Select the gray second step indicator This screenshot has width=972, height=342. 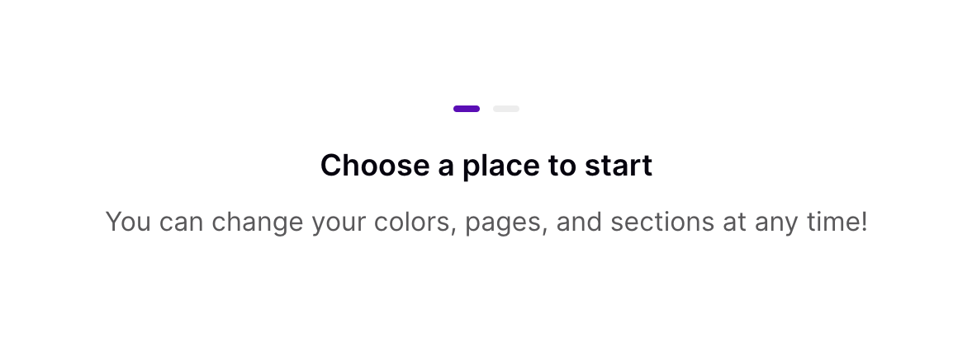click(506, 109)
